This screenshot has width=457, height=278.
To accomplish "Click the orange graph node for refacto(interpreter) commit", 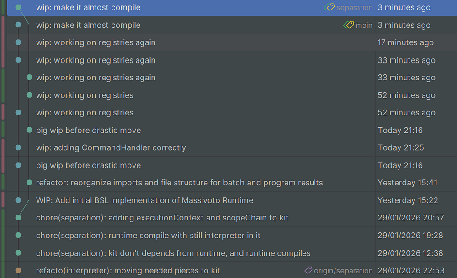I will (18, 270).
